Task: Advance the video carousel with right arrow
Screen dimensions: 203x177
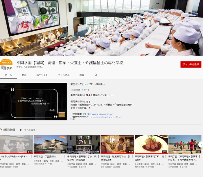Action: pos(201,144)
